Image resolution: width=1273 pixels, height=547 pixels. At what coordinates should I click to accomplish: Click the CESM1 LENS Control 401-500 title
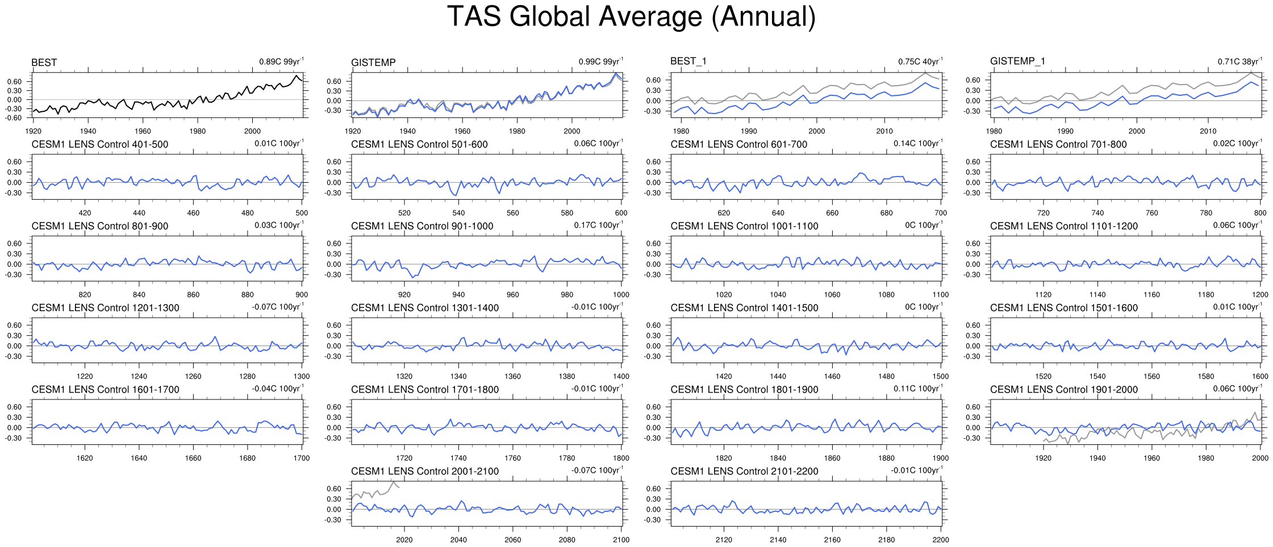click(x=100, y=144)
